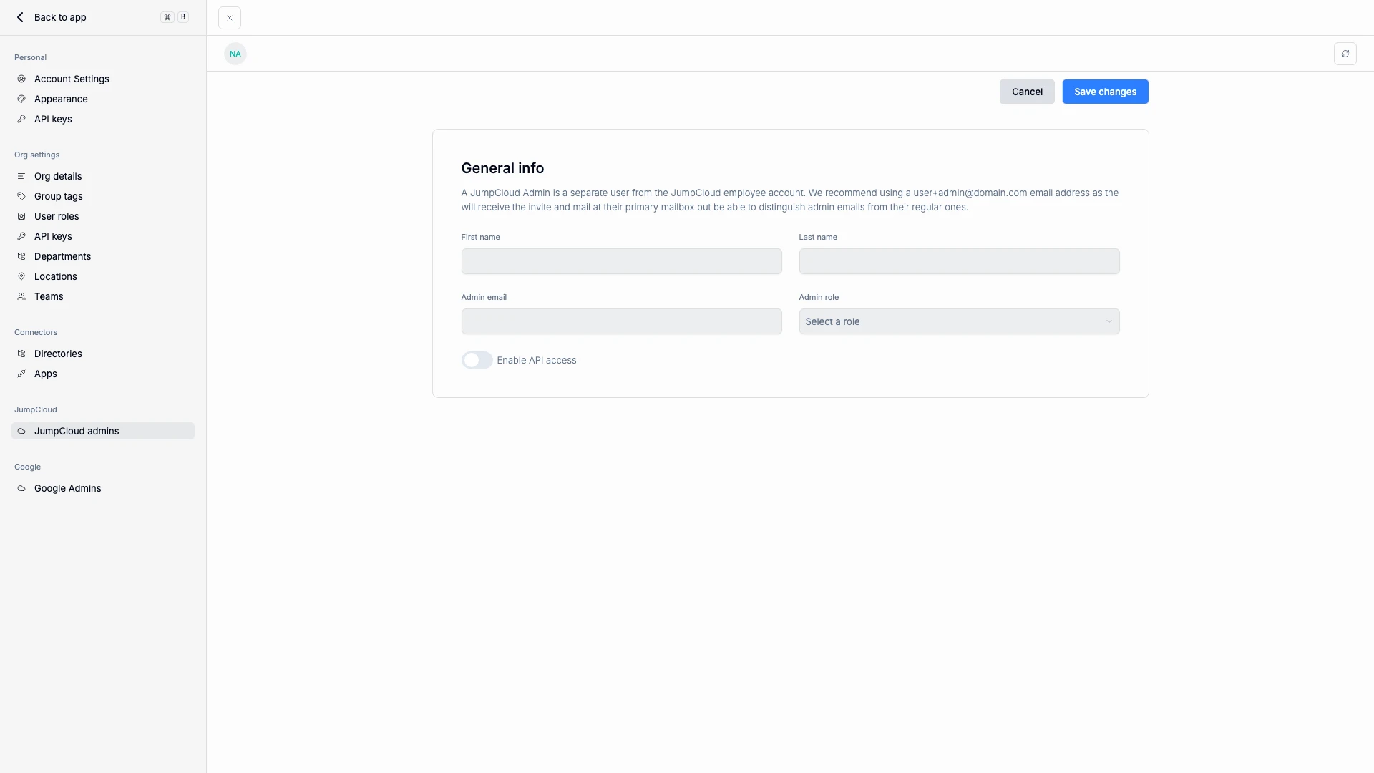Click the API keys key icon under Personal
The image size is (1374, 773).
coord(21,119)
